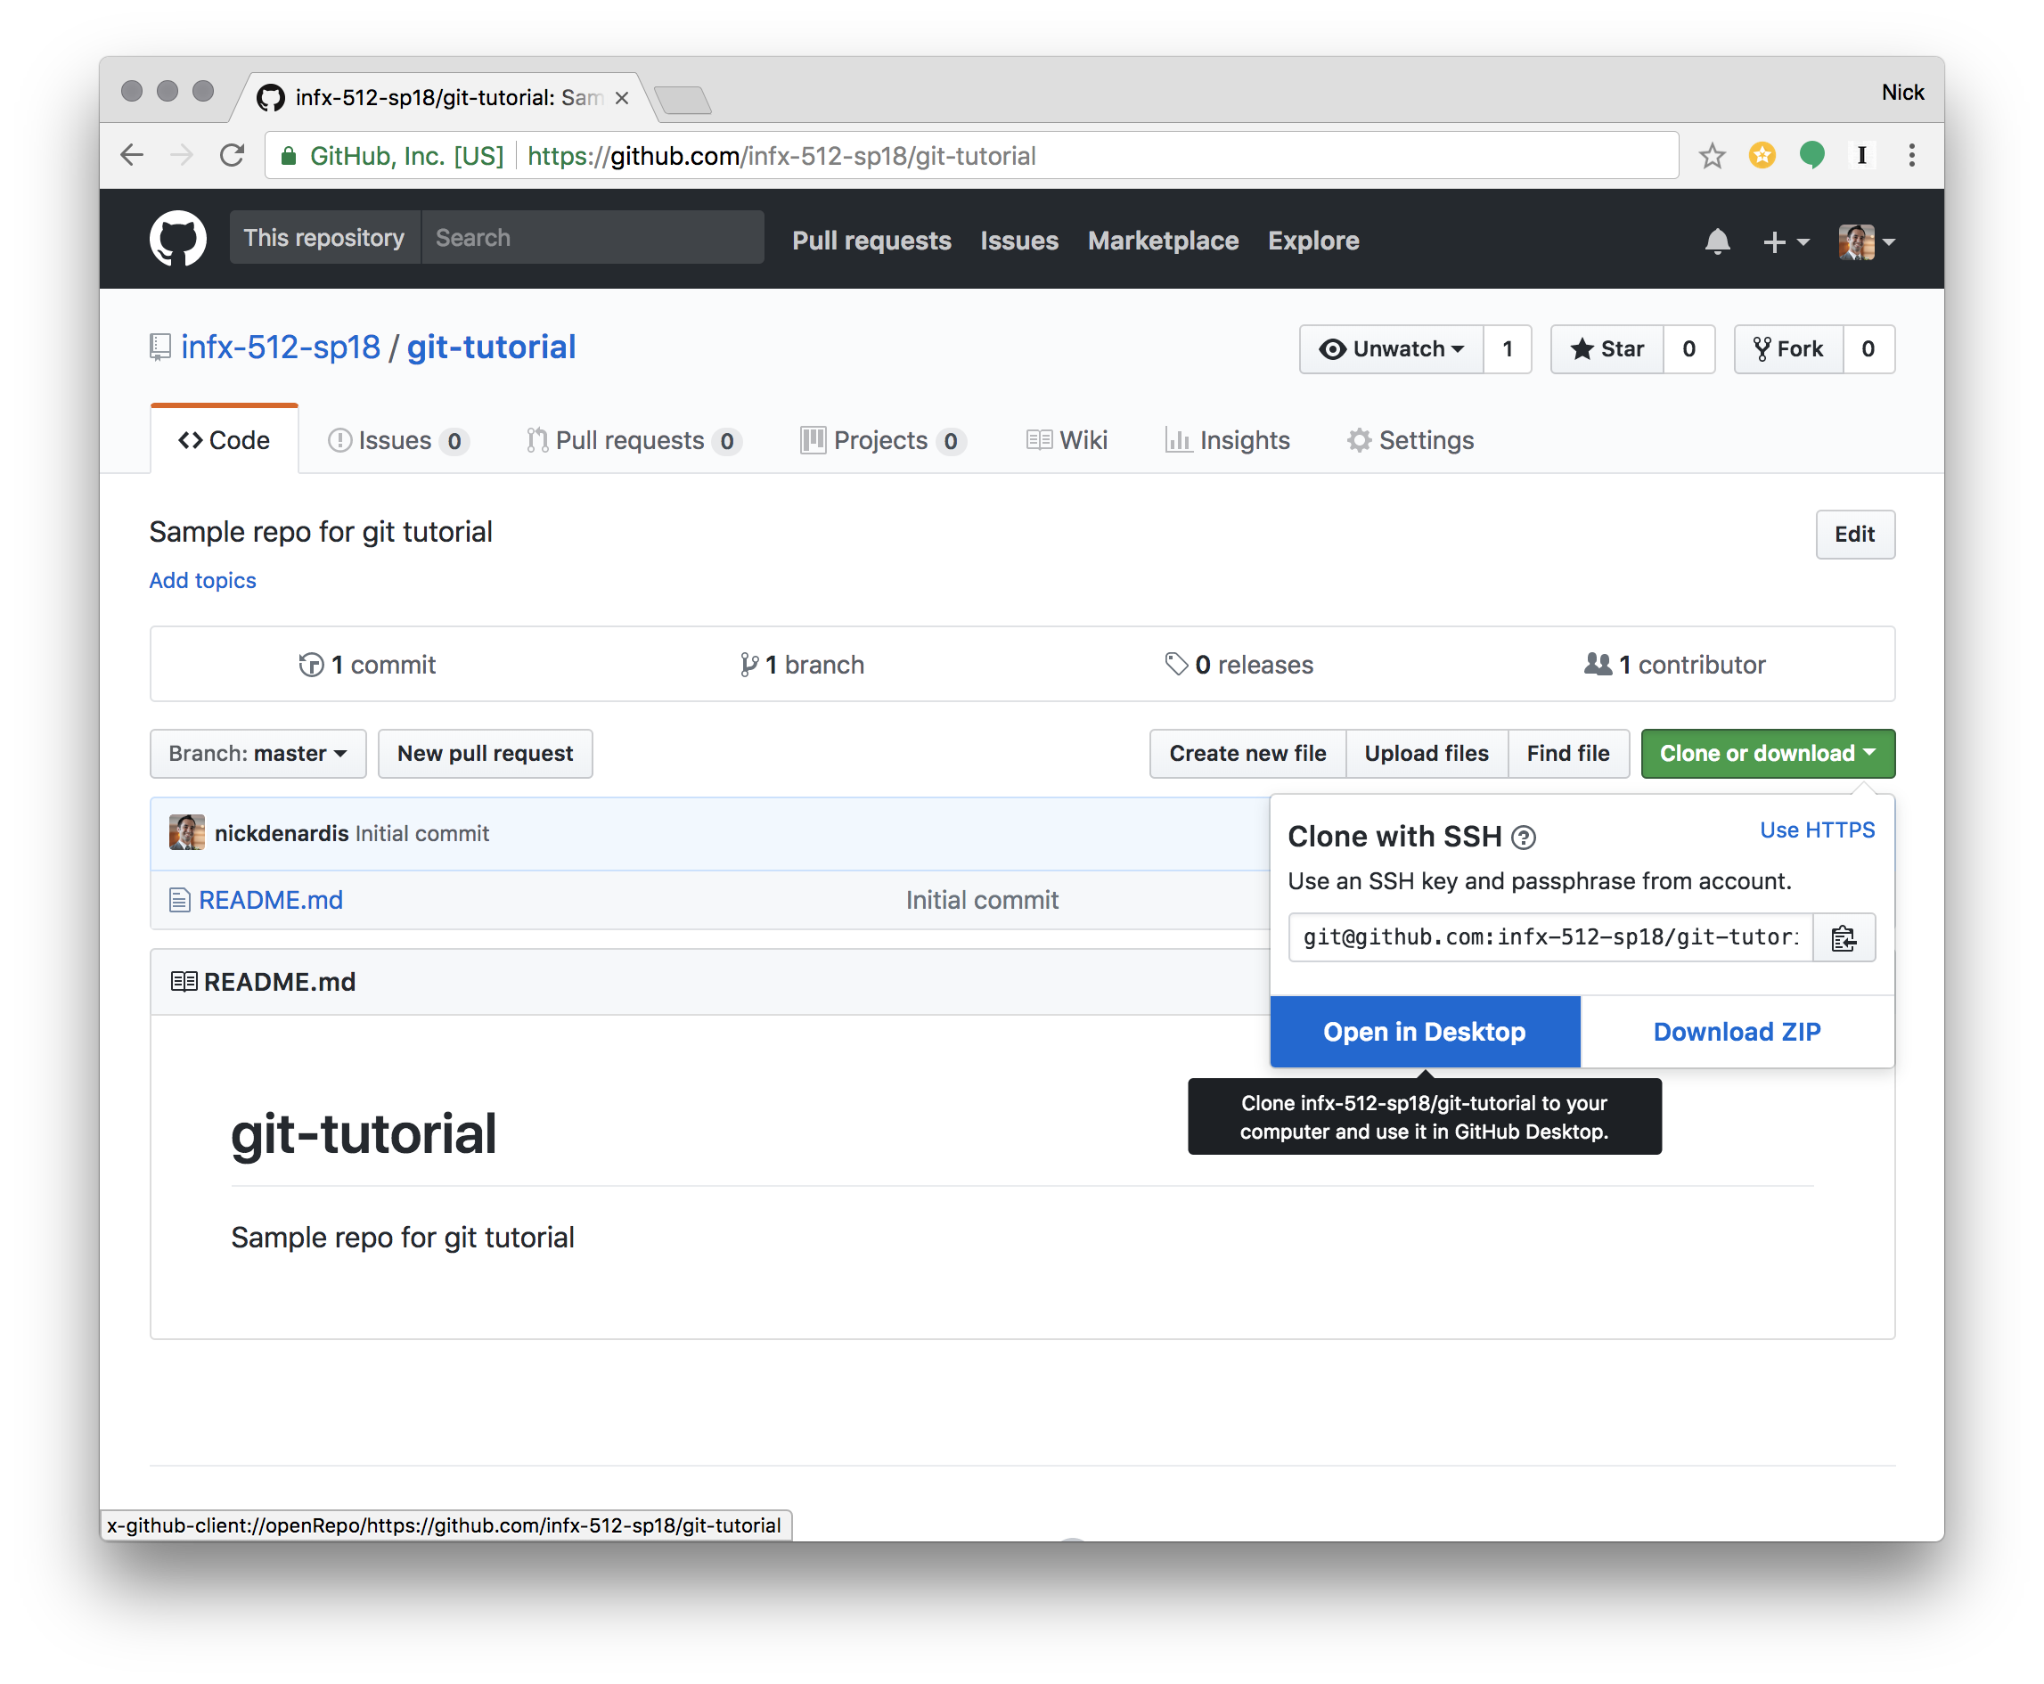Open the Branch: master selector
This screenshot has height=1684, width=2044.
click(258, 754)
